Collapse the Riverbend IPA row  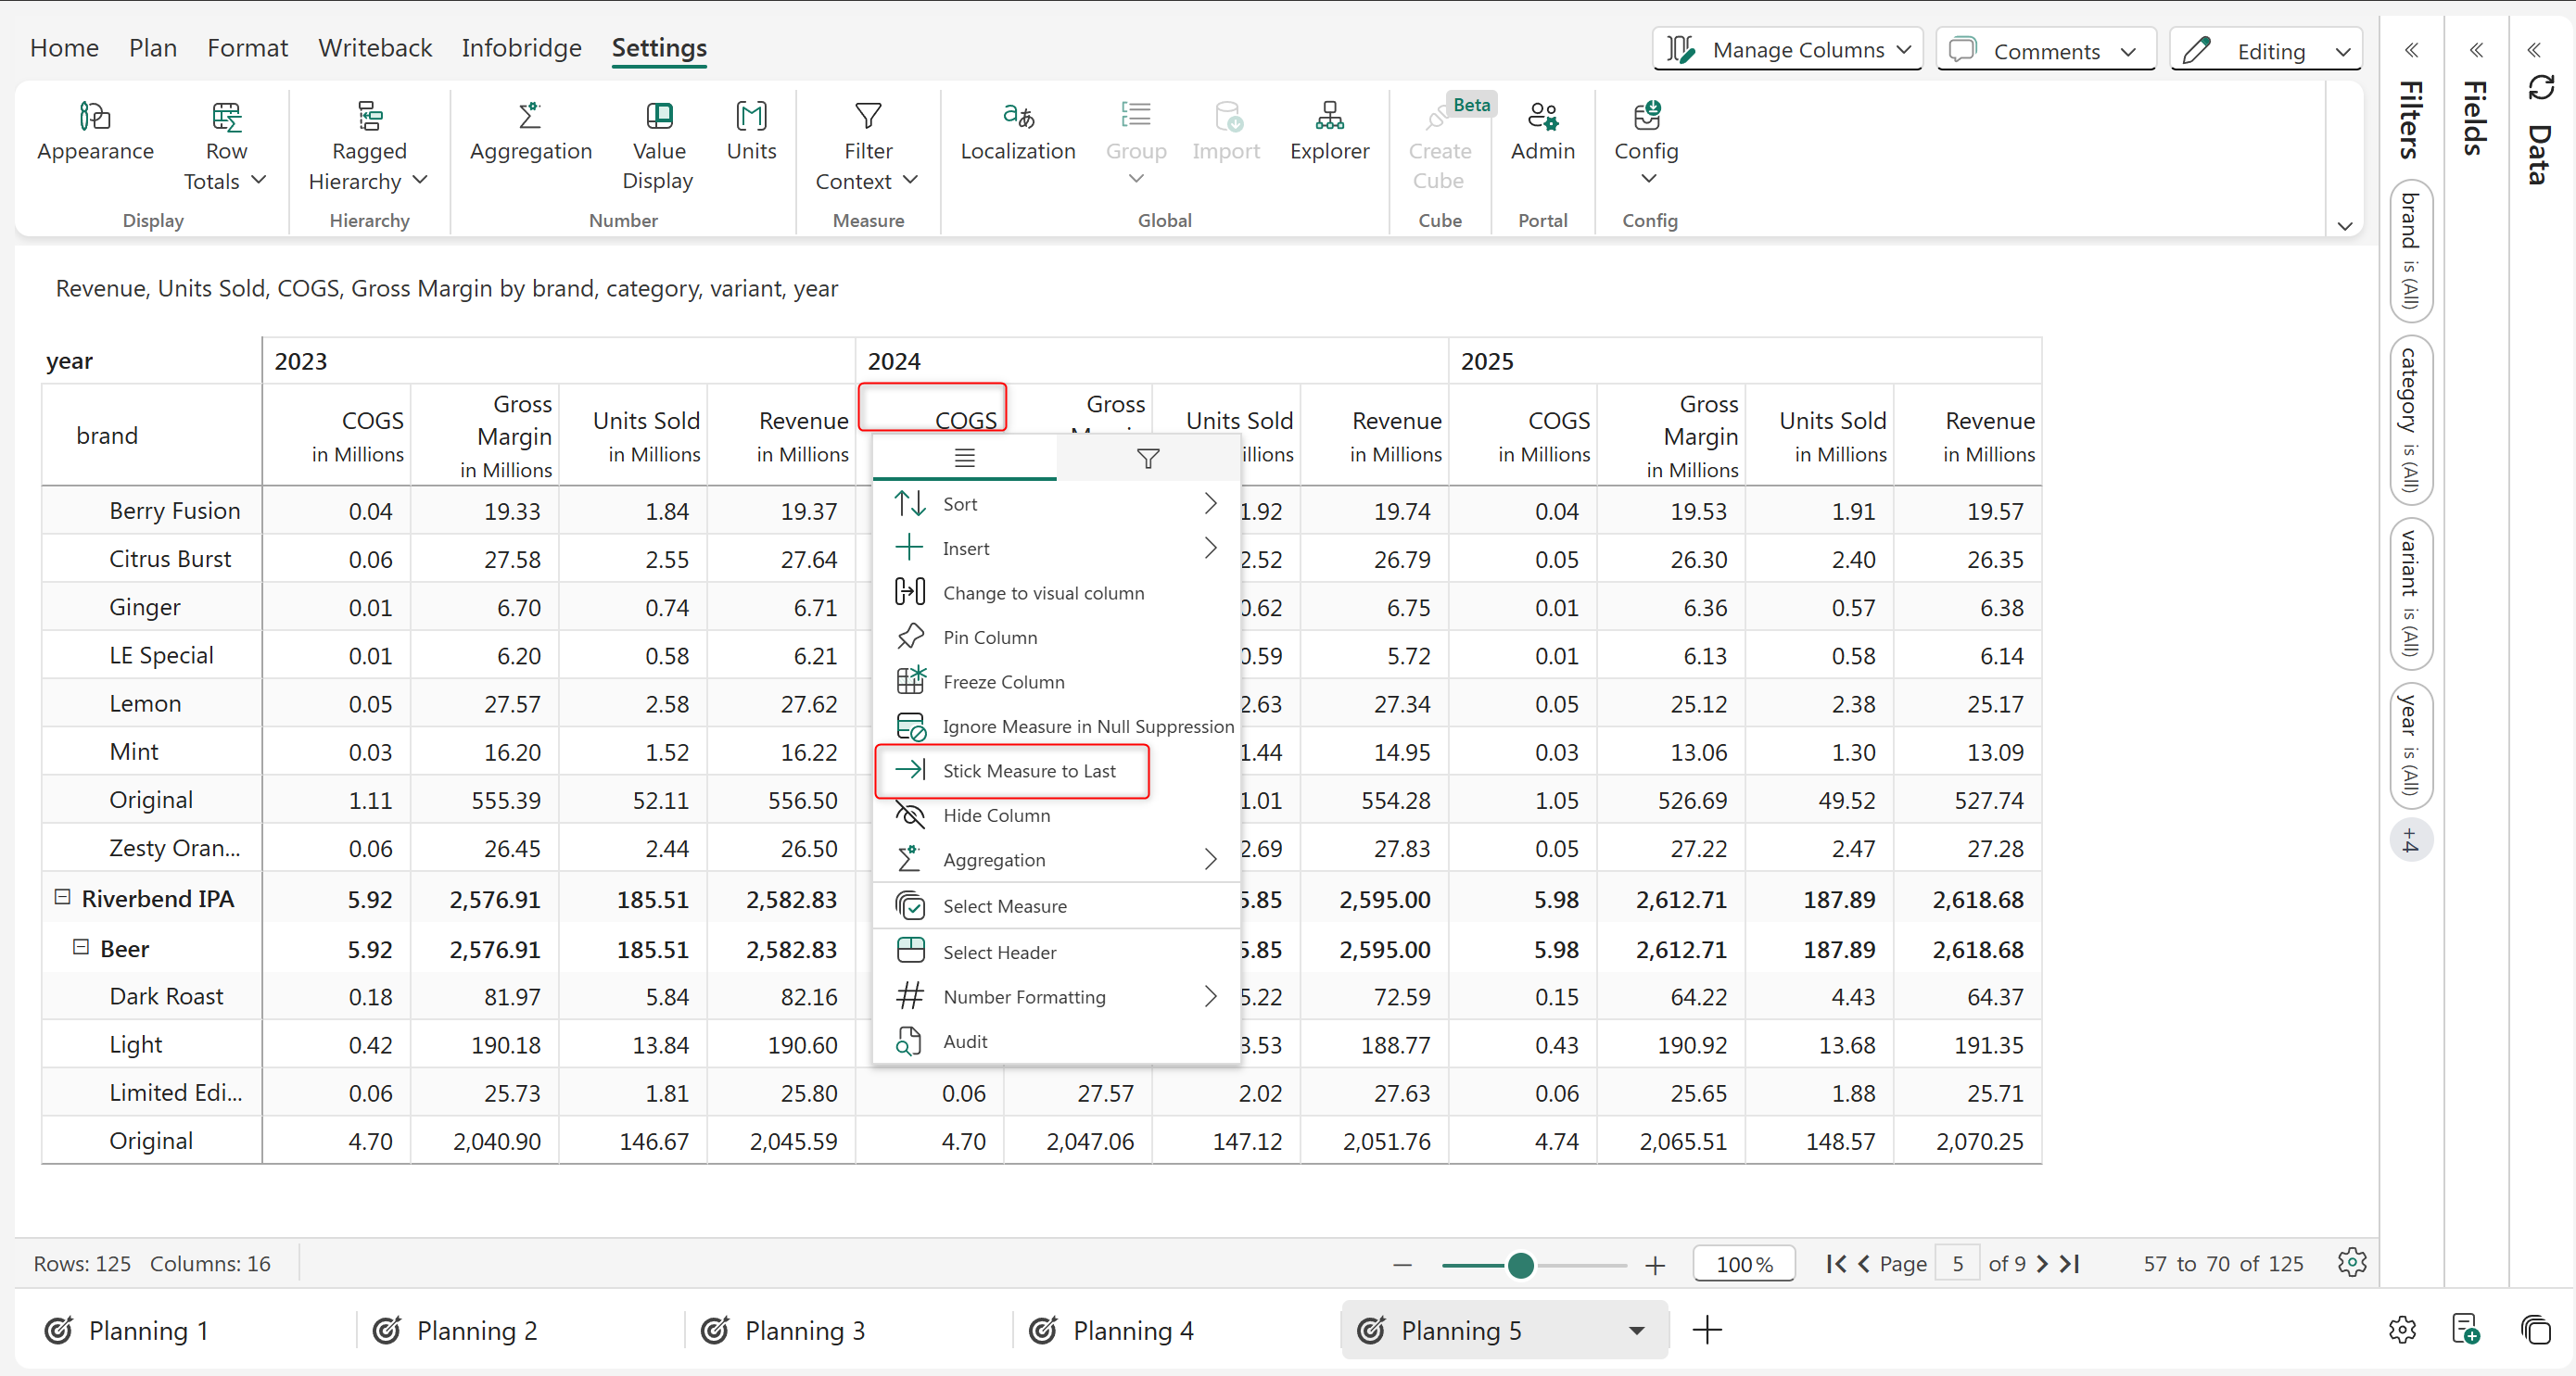point(62,897)
